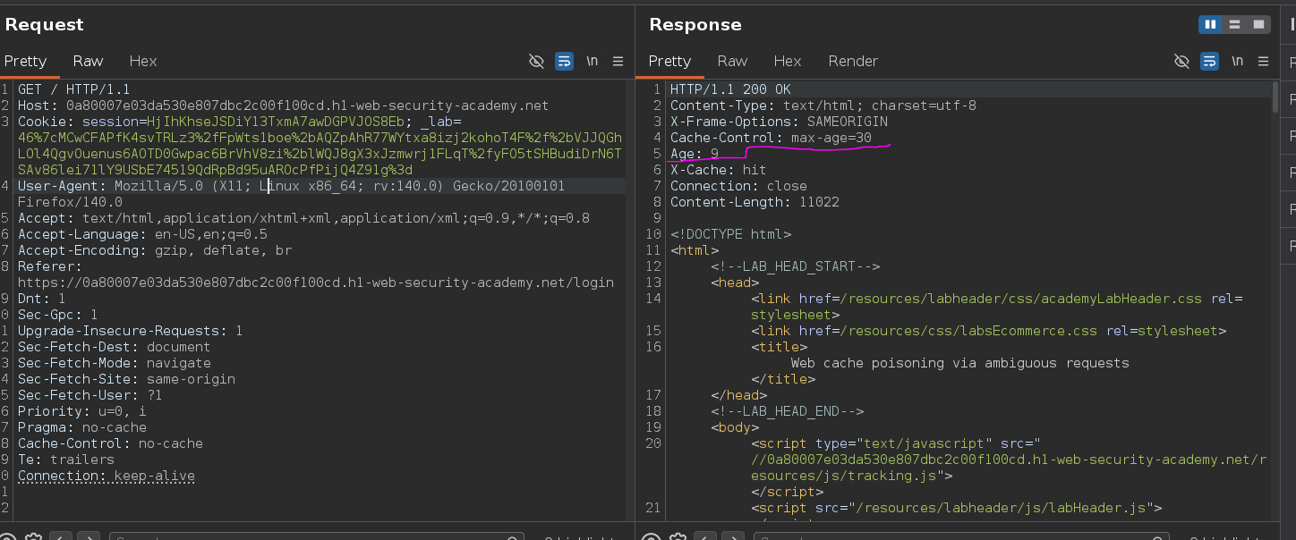
Task: Click the Host header value in the request
Action: 307,105
